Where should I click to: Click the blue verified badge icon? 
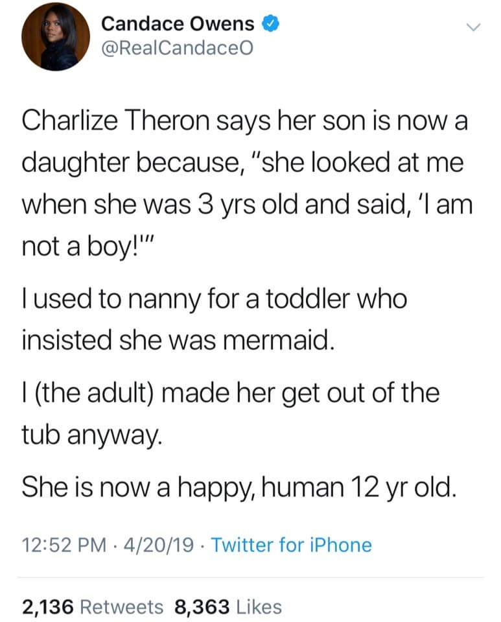tap(271, 24)
